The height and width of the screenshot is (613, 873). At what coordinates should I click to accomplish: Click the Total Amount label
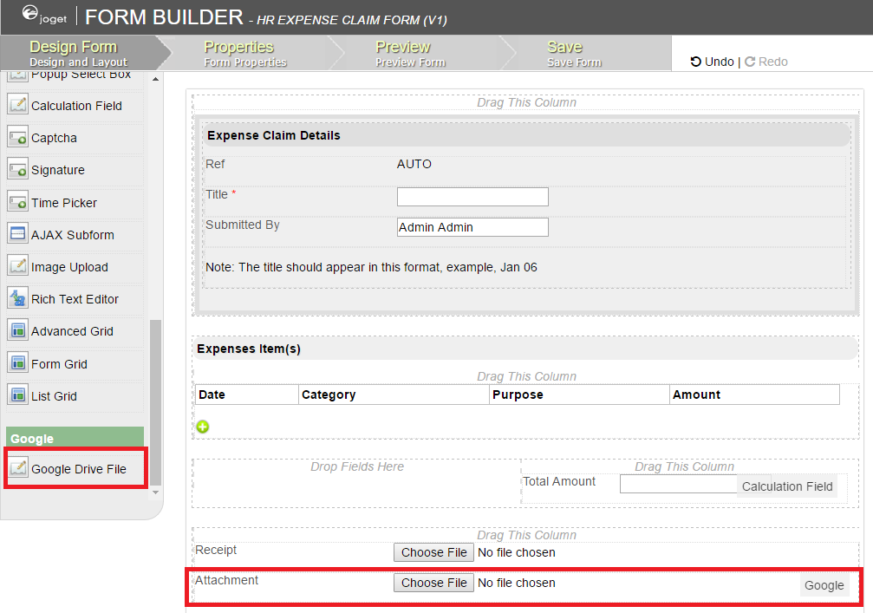click(559, 481)
